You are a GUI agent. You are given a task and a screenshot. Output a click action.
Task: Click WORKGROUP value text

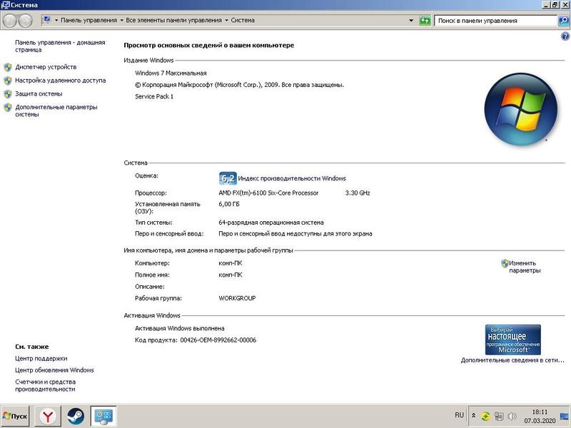tap(237, 298)
